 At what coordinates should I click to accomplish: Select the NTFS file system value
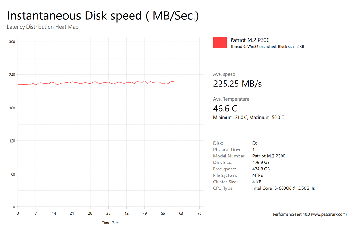tap(258, 176)
